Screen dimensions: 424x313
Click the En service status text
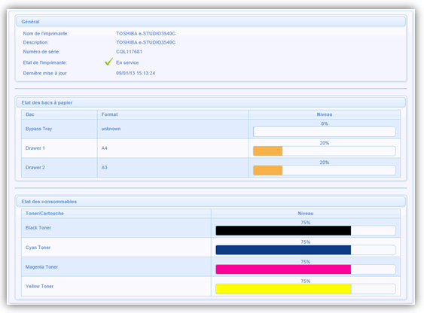pyautogui.click(x=127, y=62)
